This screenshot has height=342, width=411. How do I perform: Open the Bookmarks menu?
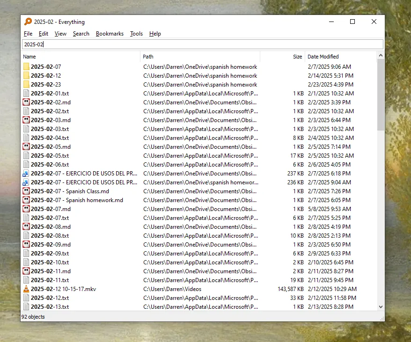tap(110, 33)
